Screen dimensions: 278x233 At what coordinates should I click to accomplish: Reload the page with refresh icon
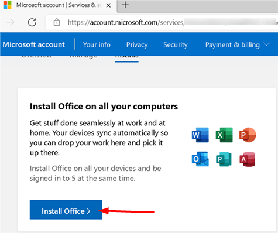[x=32, y=22]
